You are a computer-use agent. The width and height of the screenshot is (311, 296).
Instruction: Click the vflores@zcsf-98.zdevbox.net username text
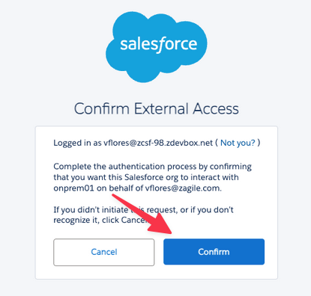pyautogui.click(x=158, y=143)
